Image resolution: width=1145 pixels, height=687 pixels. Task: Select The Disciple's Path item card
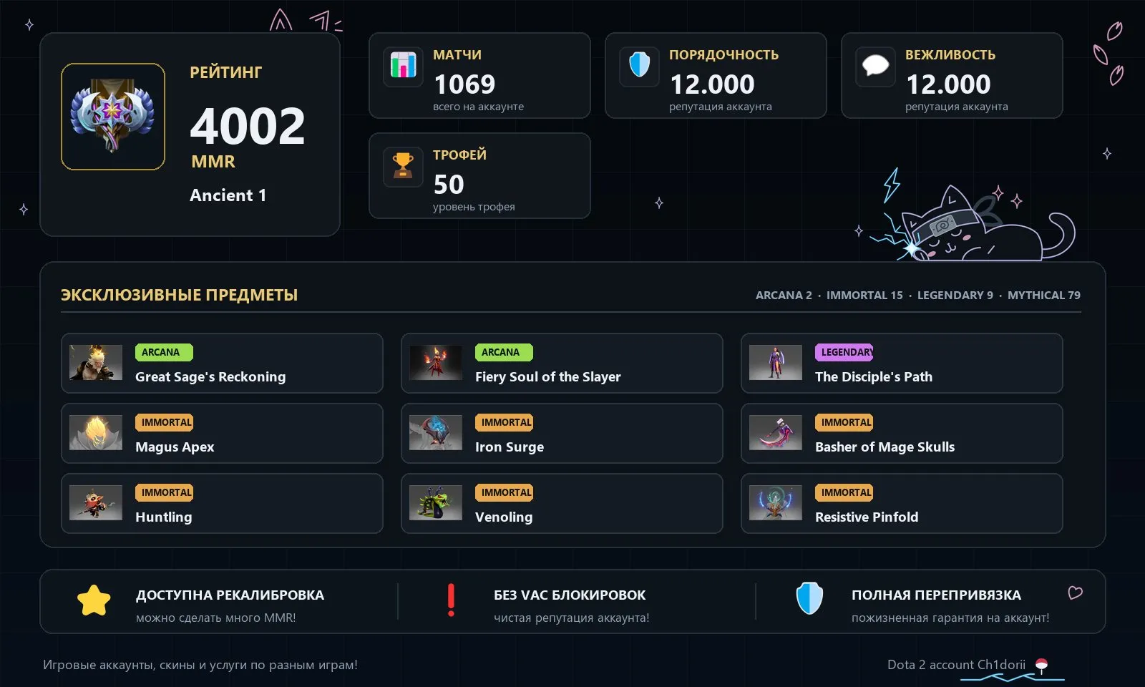(x=902, y=363)
